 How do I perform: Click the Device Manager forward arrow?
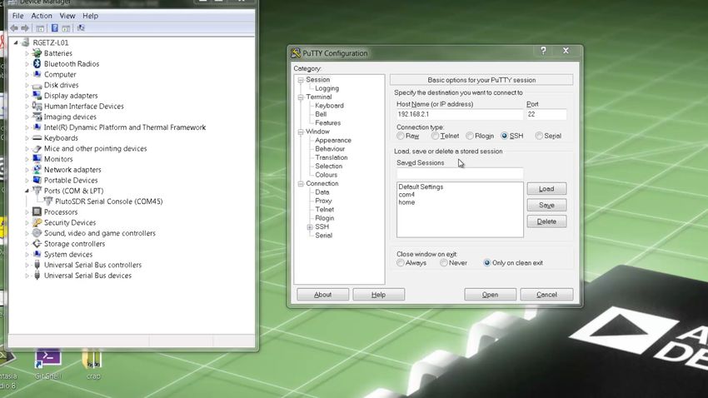(x=25, y=28)
